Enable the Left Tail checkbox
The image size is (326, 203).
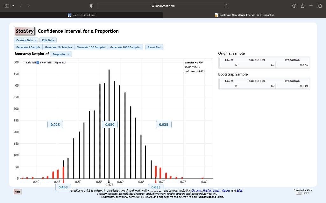click(24, 62)
